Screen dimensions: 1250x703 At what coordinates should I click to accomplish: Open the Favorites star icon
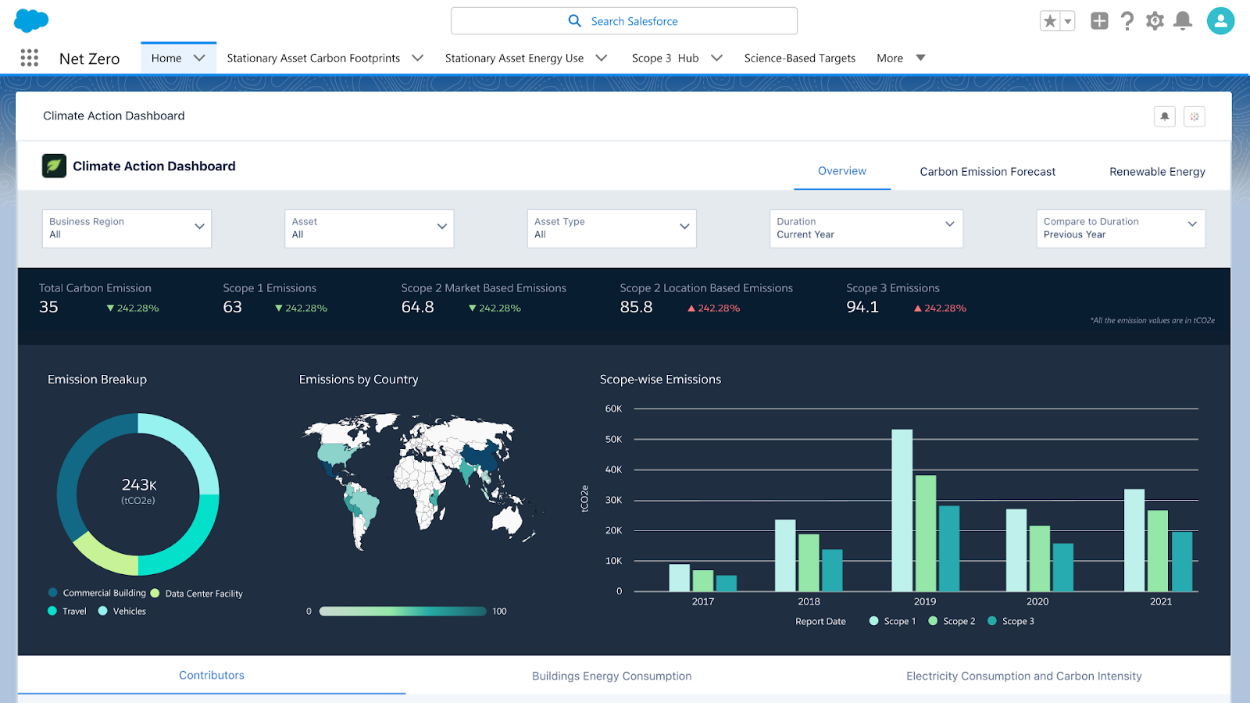click(1050, 21)
